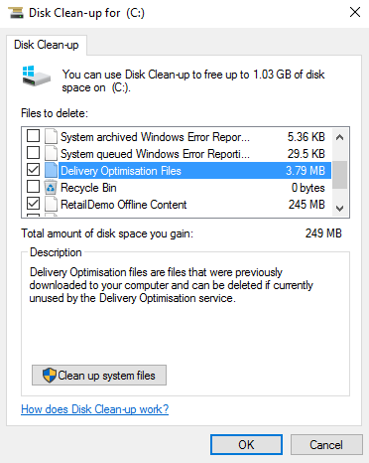Screen dimensions: 369x463
Task: Click file icon next to Delivery Optimisation Files
Action: (51, 170)
